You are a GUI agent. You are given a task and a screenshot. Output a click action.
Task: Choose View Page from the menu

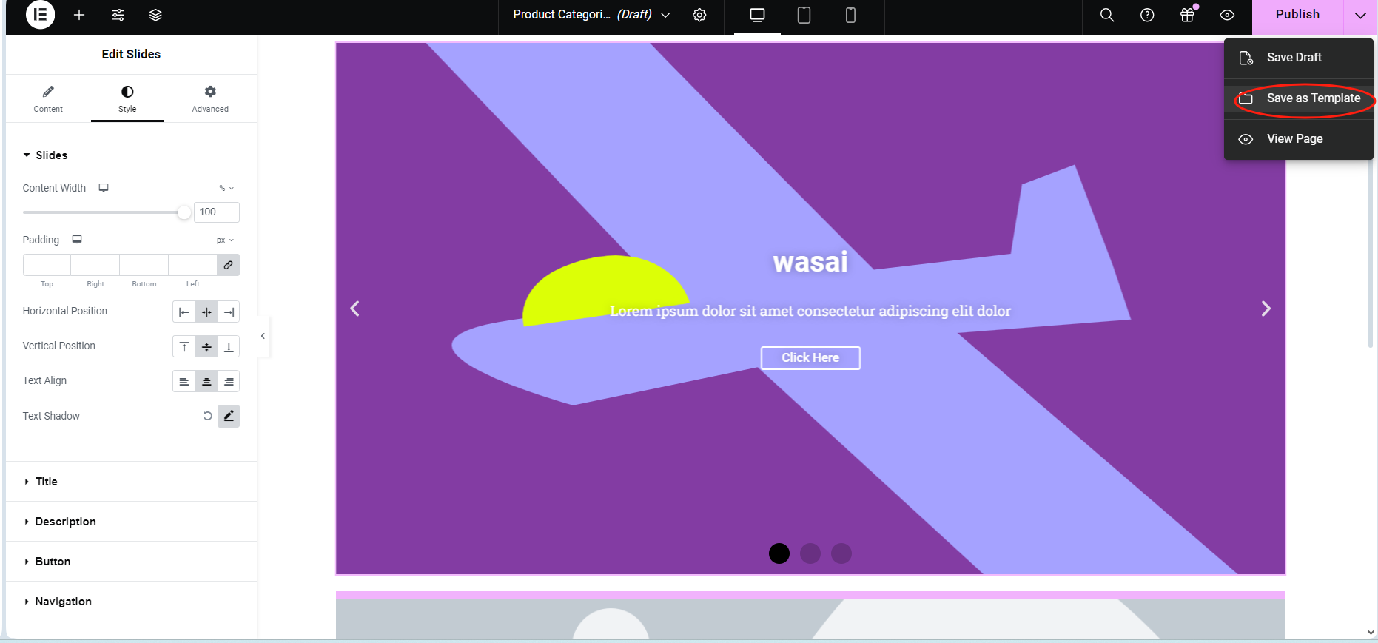pos(1299,139)
